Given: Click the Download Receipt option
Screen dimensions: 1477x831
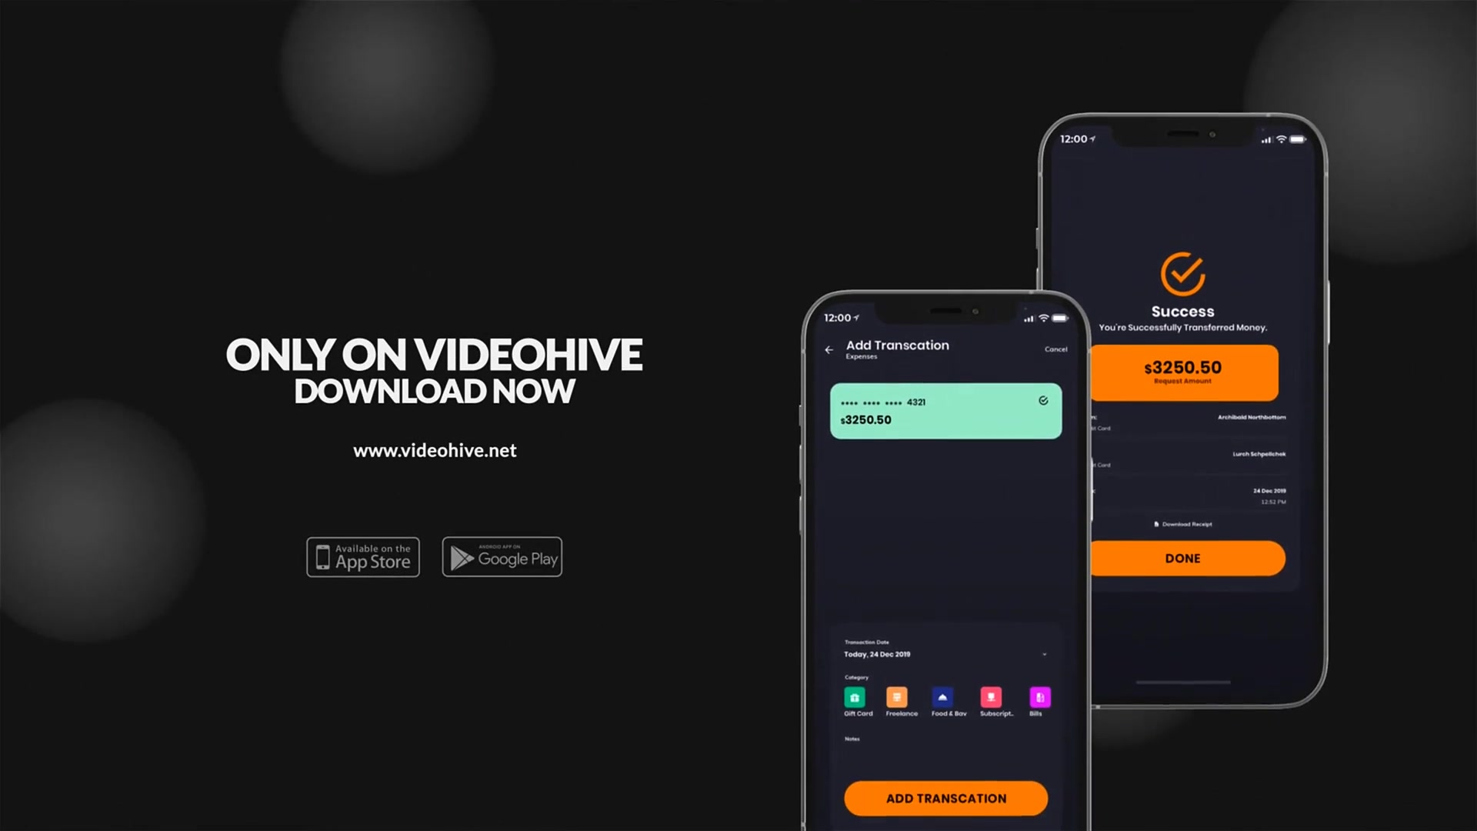Looking at the screenshot, I should coord(1185,523).
